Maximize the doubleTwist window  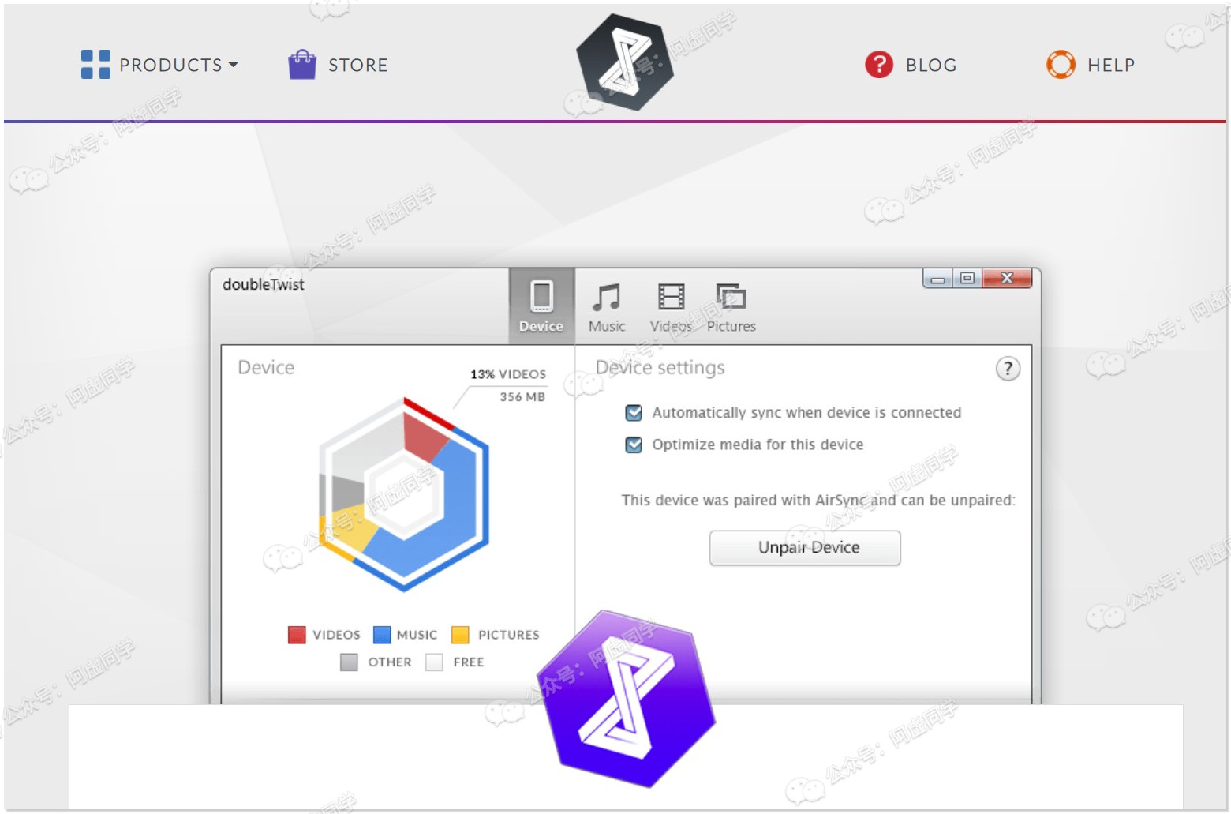[967, 279]
